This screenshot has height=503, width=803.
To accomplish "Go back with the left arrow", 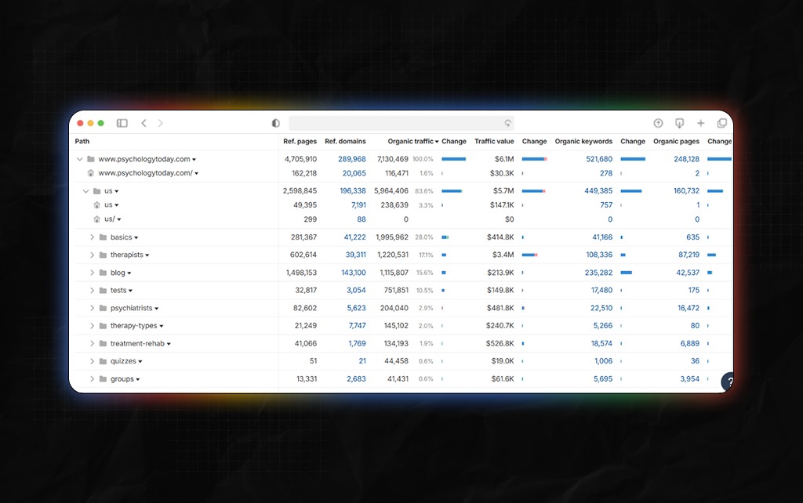I will point(144,123).
